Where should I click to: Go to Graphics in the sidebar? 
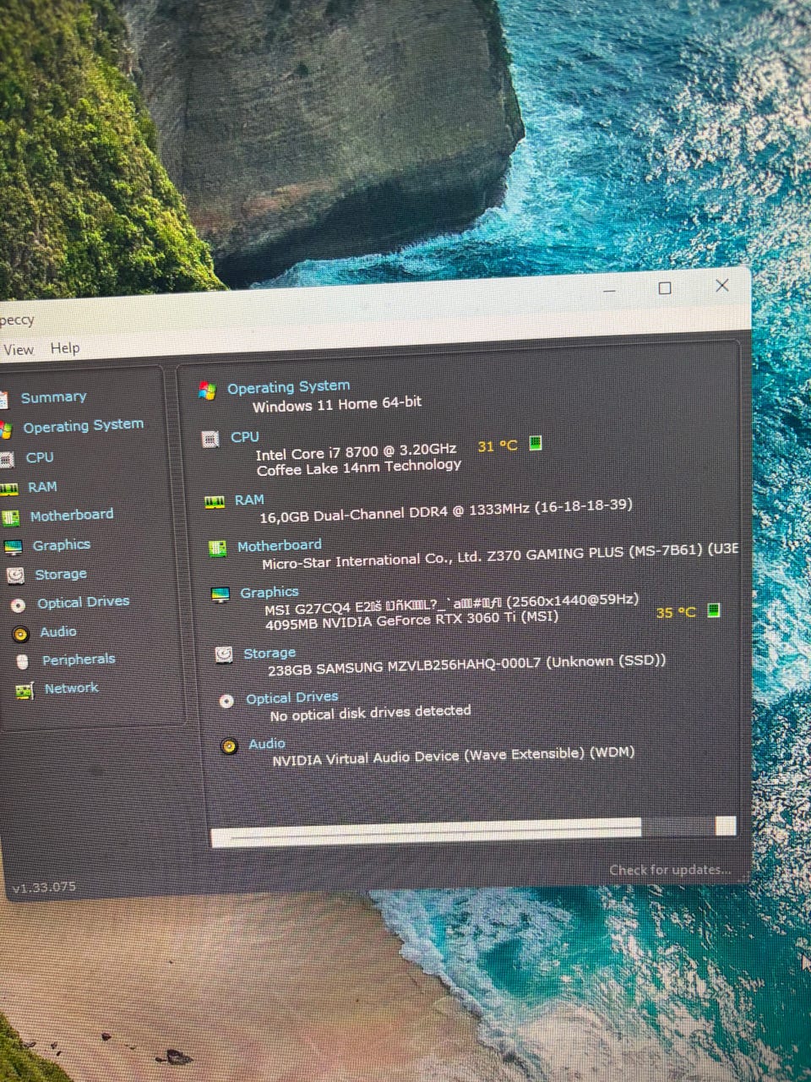click(61, 545)
